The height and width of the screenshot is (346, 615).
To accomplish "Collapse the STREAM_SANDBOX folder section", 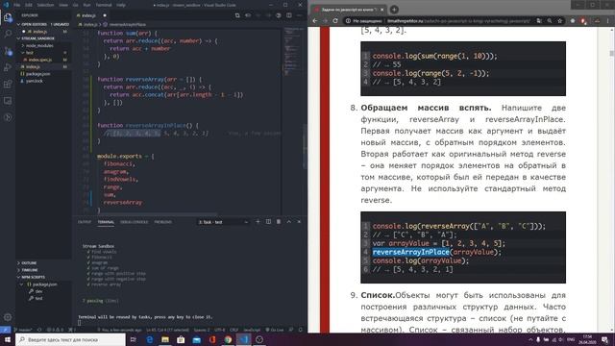I will pos(43,38).
